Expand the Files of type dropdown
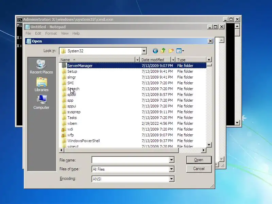The width and height of the screenshot is (272, 204). [x=172, y=169]
